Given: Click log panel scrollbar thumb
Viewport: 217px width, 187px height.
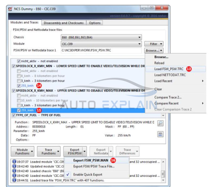Looking at the screenshot, I should tap(163, 174).
